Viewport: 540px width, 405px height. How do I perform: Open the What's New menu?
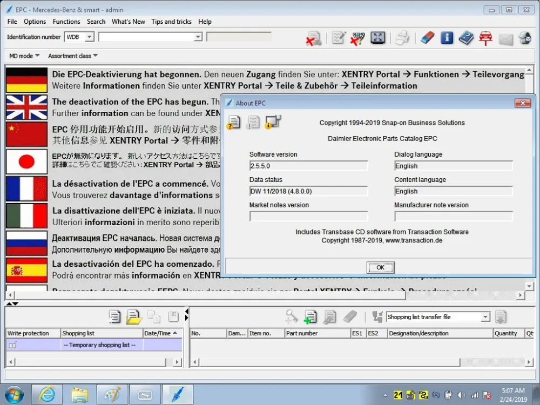point(129,22)
